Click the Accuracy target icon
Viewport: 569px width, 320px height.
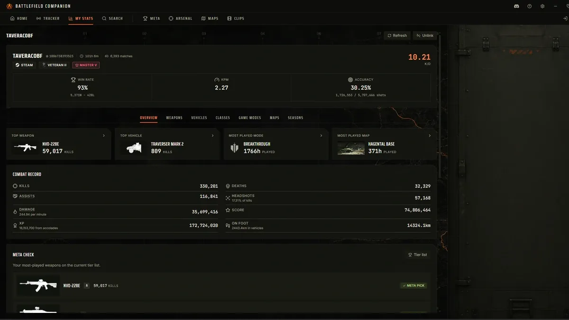(x=350, y=80)
